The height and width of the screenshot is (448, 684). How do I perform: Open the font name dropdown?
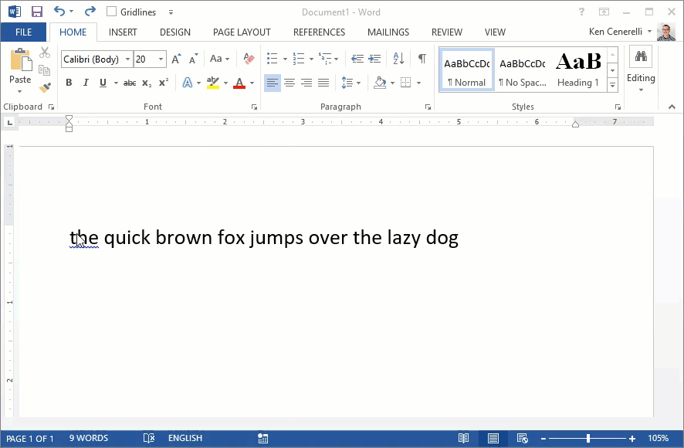tap(127, 59)
